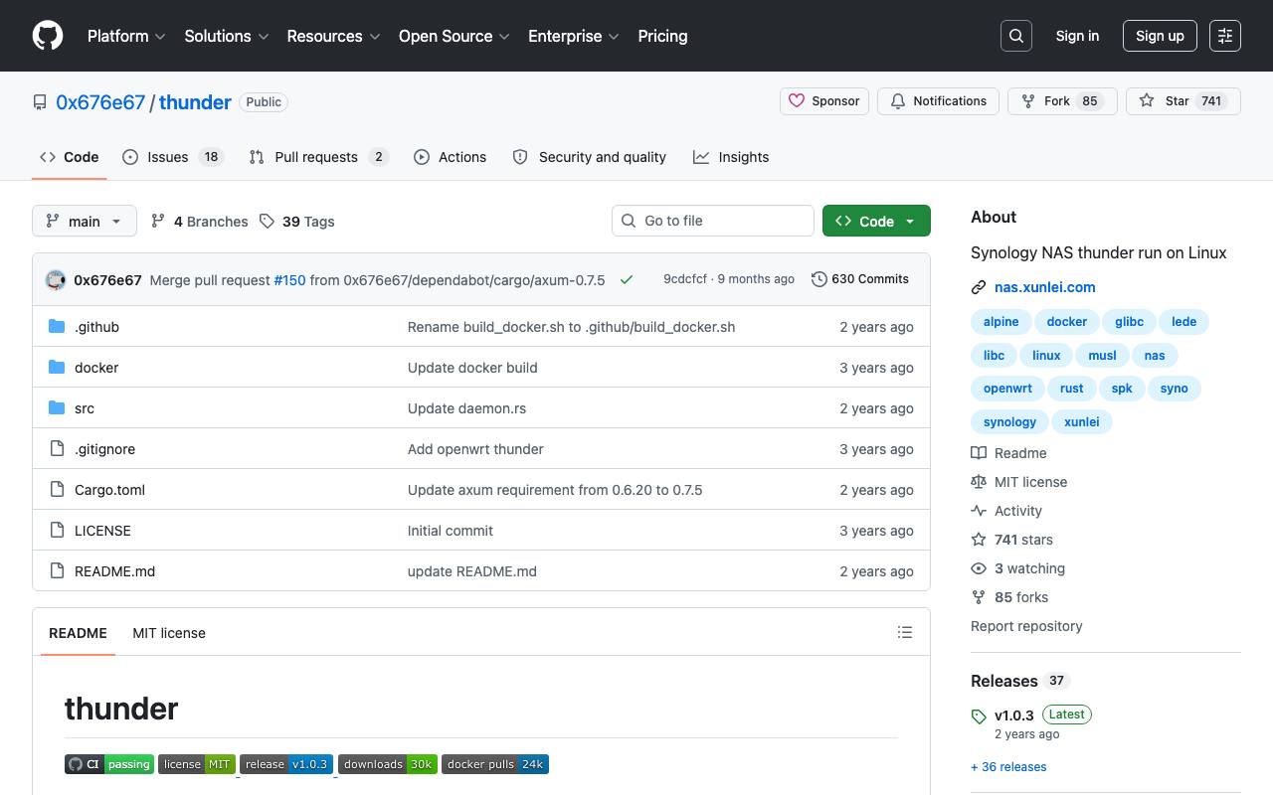This screenshot has width=1273, height=795.
Task: Click the commit history clock icon
Action: 819,279
